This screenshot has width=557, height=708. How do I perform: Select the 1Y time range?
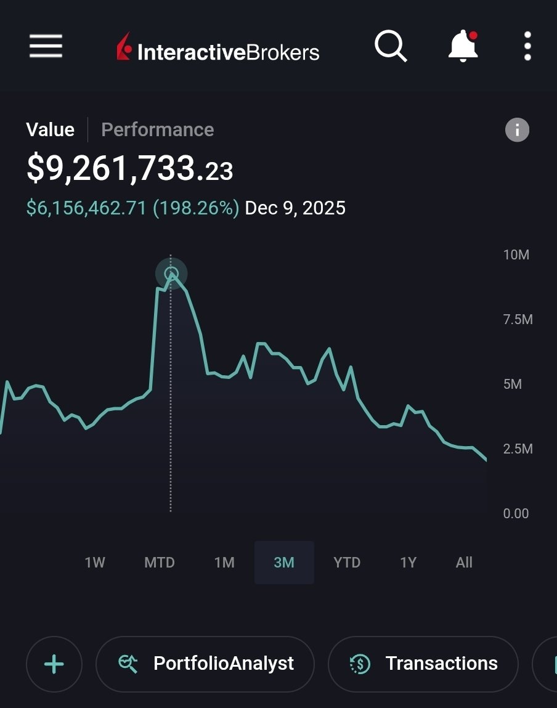tap(408, 563)
